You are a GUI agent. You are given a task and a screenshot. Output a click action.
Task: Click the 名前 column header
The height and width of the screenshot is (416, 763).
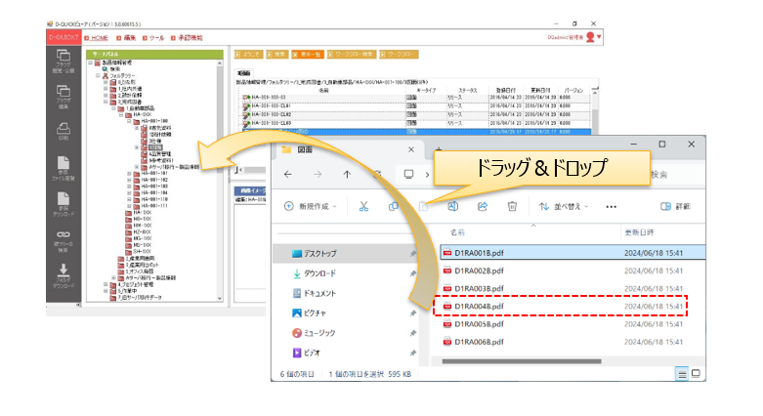[457, 232]
